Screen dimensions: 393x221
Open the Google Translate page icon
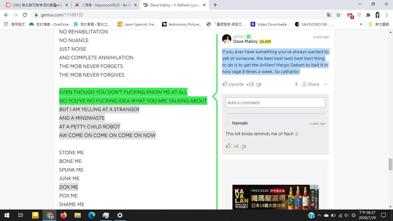(x=329, y=15)
